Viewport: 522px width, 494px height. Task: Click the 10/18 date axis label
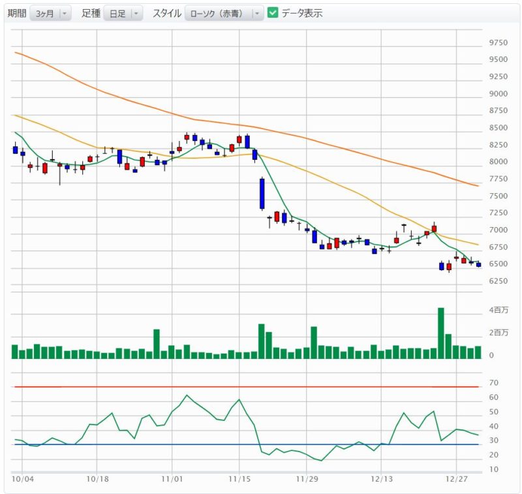coord(97,479)
